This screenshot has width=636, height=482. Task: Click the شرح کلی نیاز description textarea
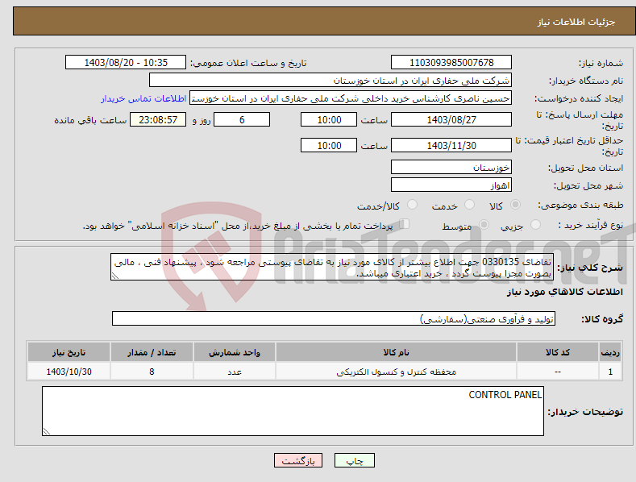(332, 267)
